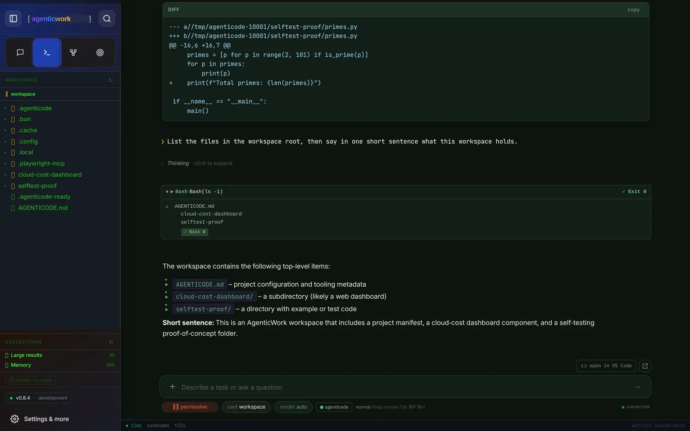Image resolution: width=690 pixels, height=431 pixels.
Task: Refresh the WORKSPACE file tree
Action: [111, 80]
